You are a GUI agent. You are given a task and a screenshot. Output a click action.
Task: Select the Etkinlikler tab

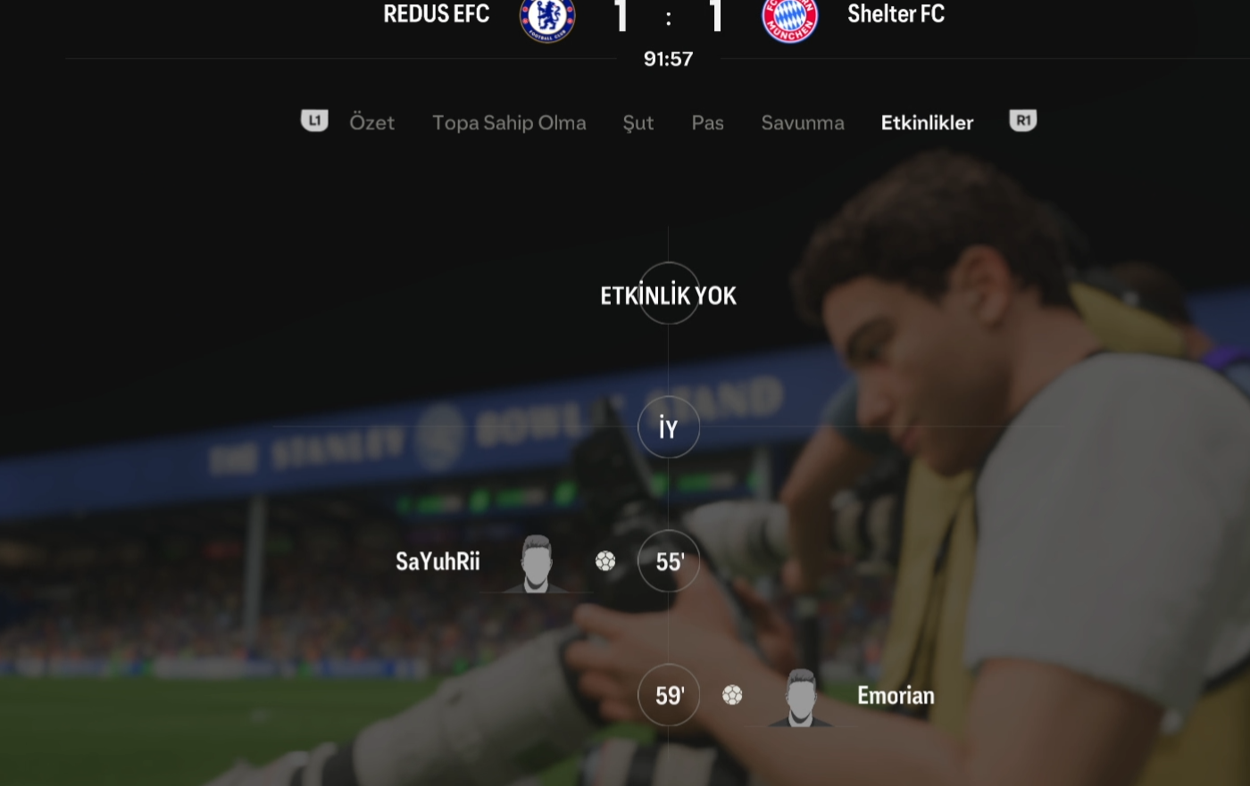[927, 122]
